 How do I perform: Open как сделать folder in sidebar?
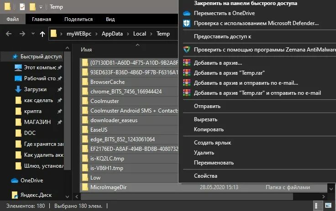pos(38,100)
